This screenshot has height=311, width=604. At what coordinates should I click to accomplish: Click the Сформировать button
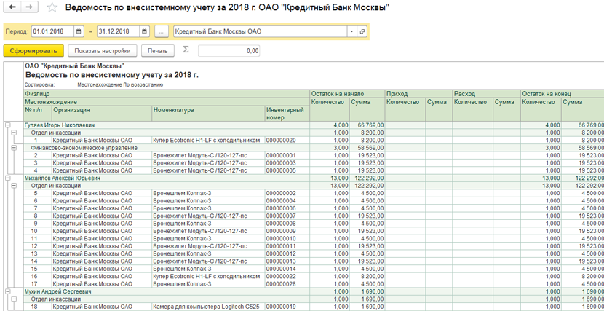click(33, 51)
